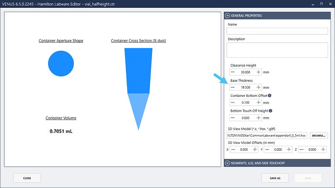Screen dimensions: 335x188
Task: Collapse the General Properties section
Action: (227, 16)
